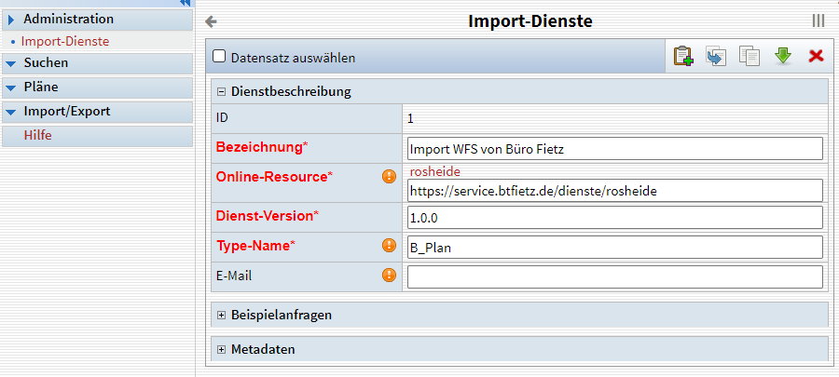
Task: Click the three vertical bars icon
Action: point(818,21)
